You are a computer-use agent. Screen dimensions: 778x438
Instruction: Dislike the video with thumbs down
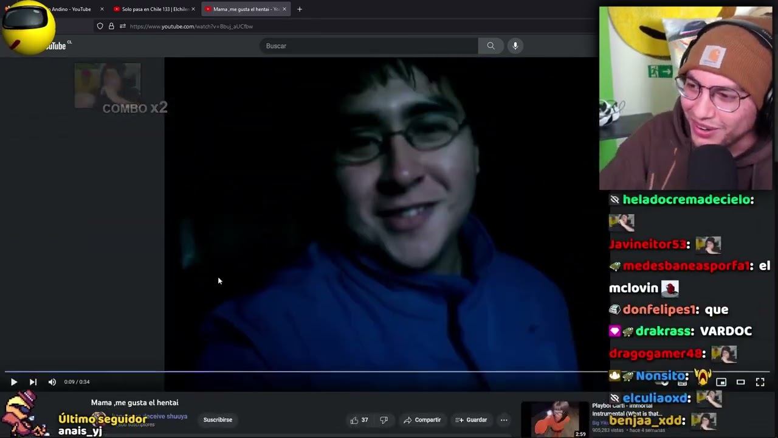[x=384, y=420]
